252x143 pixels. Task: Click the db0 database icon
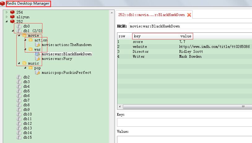(19, 26)
